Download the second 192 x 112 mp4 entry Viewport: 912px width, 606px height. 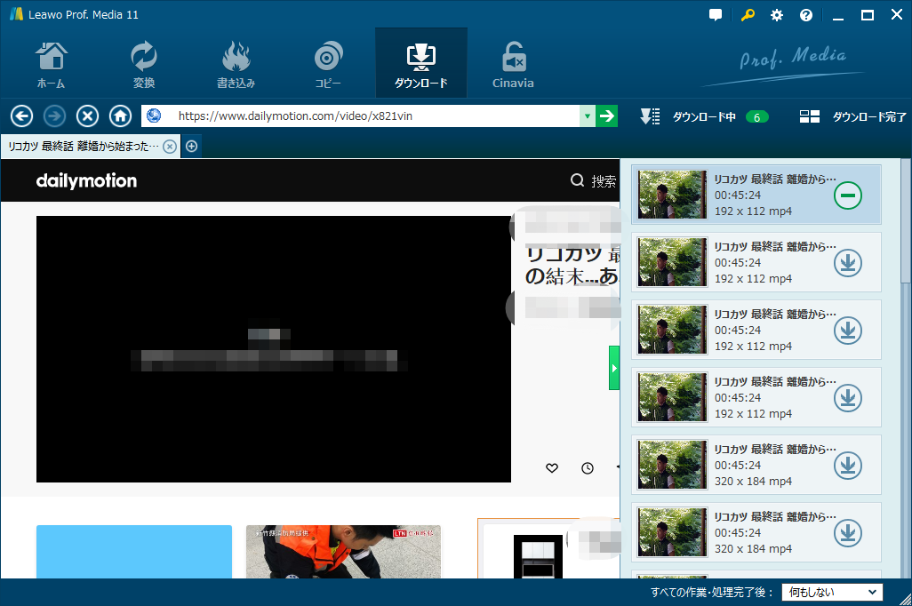[x=848, y=263]
